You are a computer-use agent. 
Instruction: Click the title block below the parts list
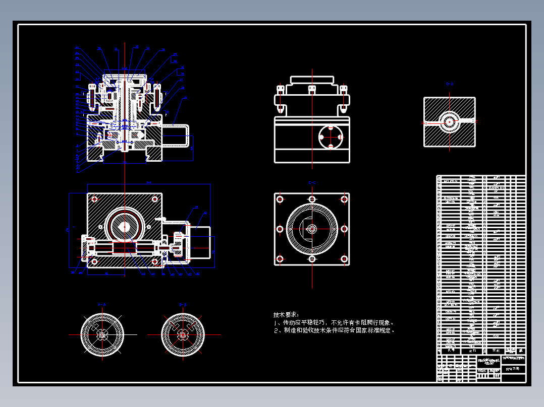pos(481,368)
